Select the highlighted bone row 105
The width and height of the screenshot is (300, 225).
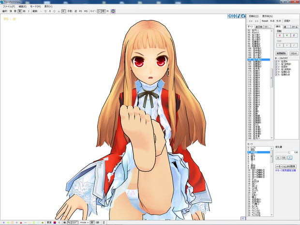pos(258,60)
